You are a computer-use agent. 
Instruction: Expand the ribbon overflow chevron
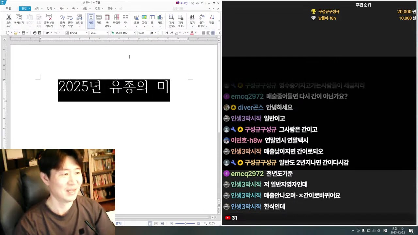click(x=219, y=21)
